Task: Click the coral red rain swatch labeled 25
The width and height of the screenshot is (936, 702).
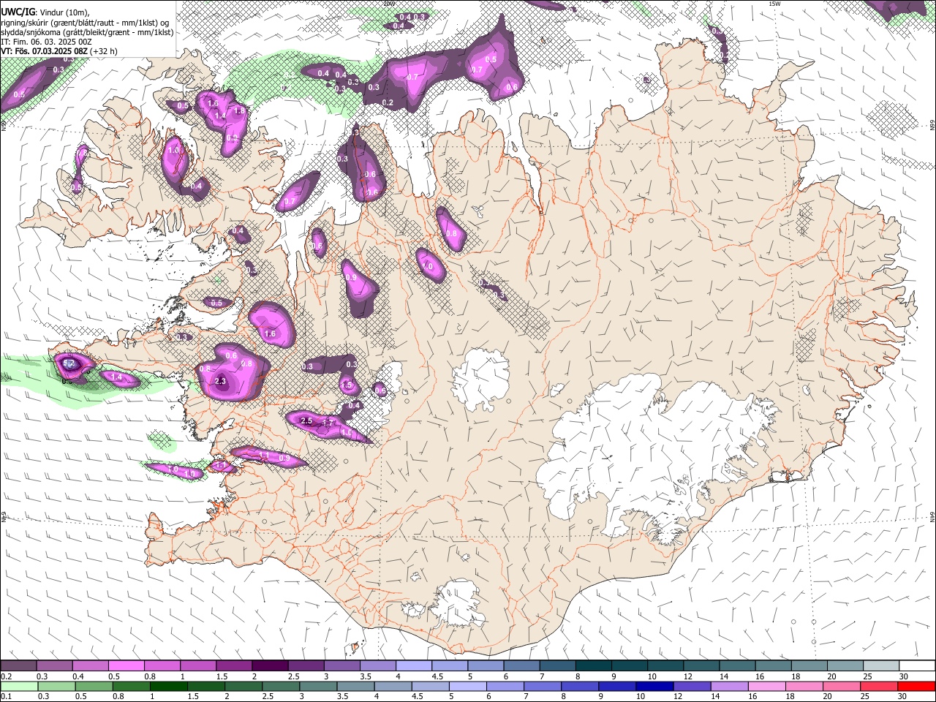Action: pos(878,686)
